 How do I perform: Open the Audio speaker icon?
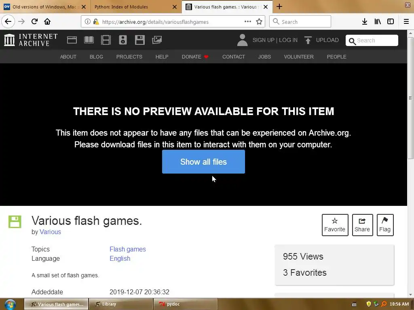coord(123,40)
